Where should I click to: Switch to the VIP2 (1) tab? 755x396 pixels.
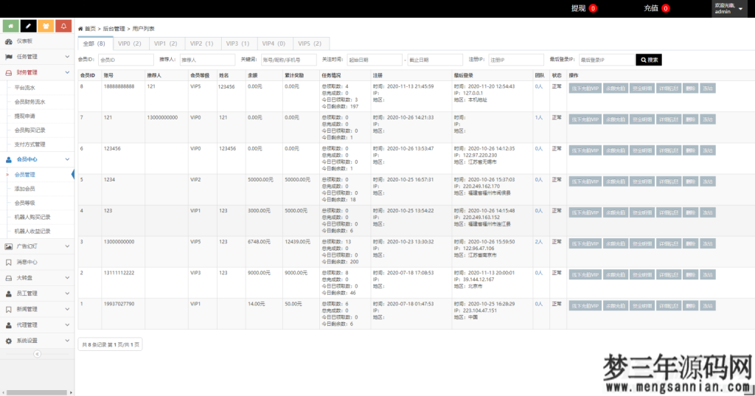point(202,44)
